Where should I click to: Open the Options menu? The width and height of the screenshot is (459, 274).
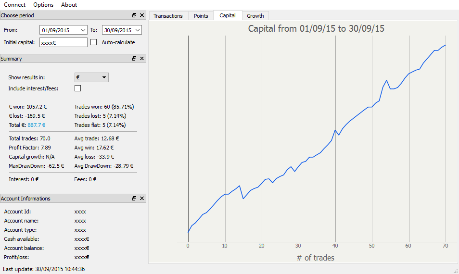[x=43, y=5]
